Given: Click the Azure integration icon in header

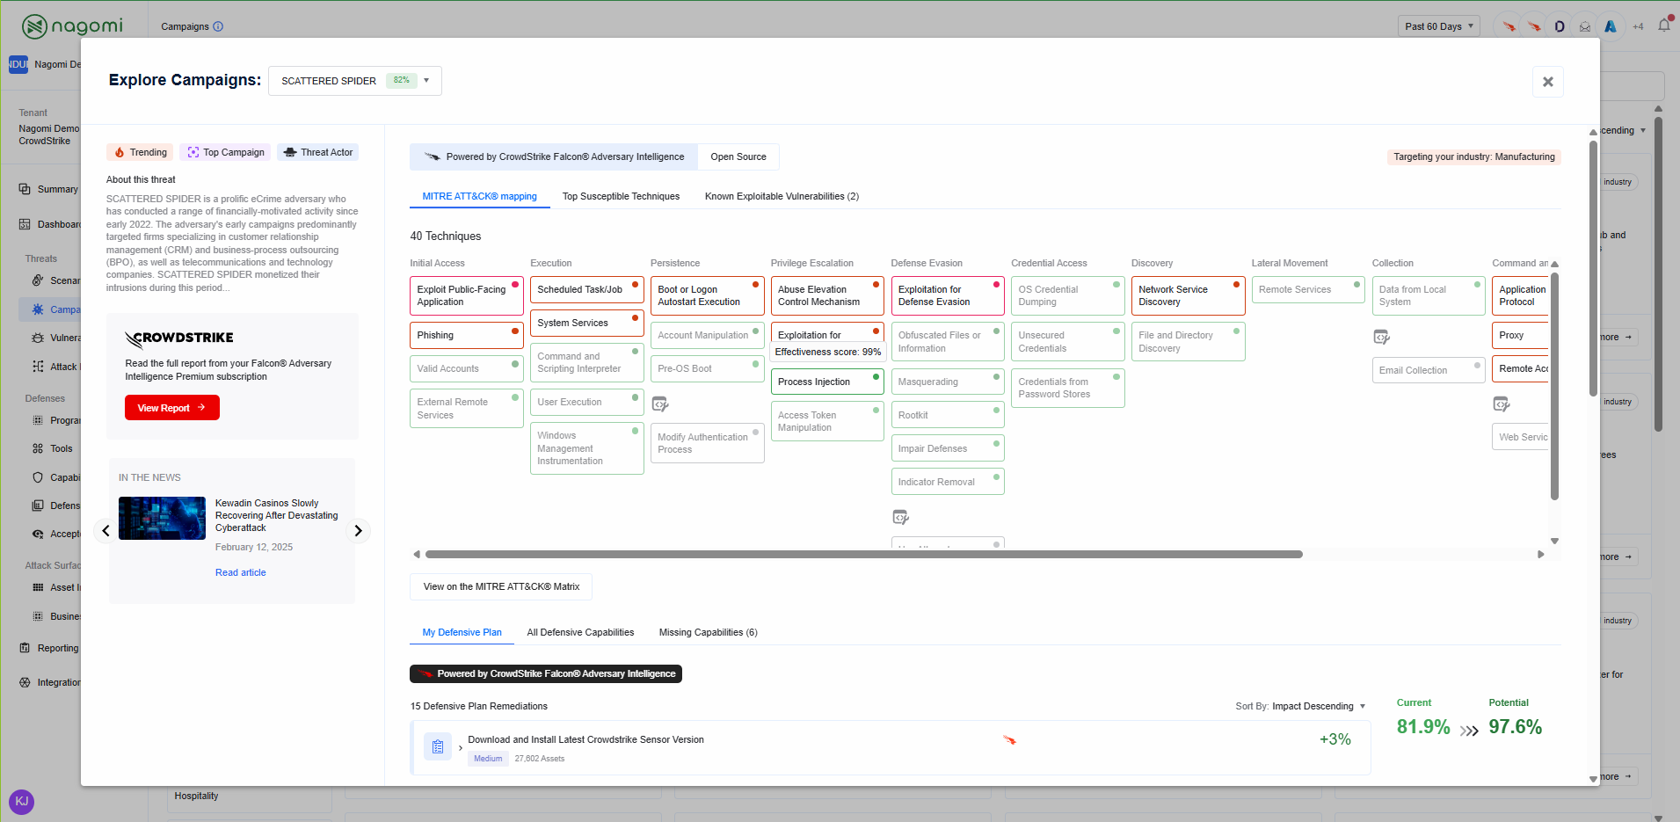Looking at the screenshot, I should [x=1611, y=26].
